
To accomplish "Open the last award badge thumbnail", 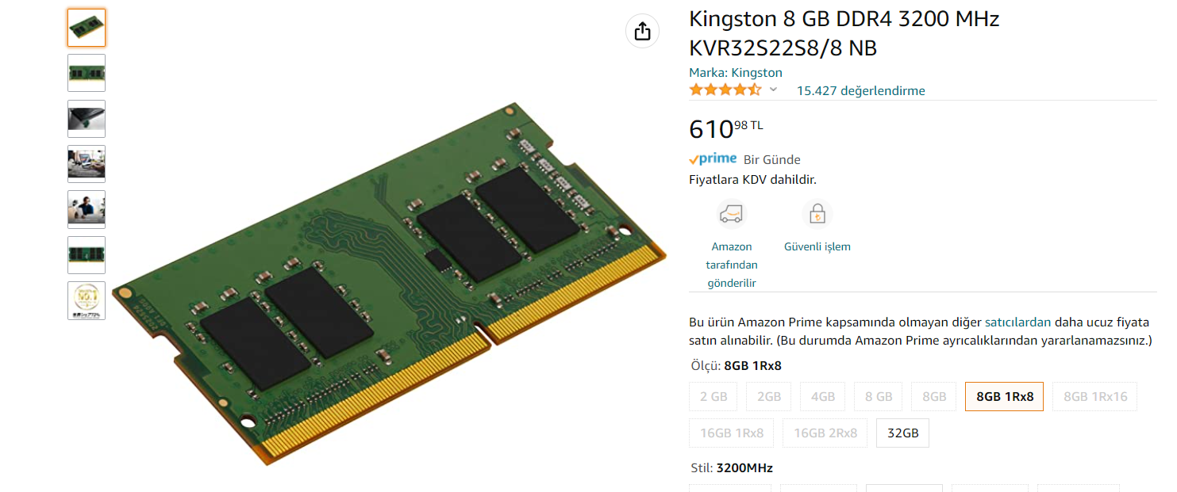I will click(x=87, y=300).
